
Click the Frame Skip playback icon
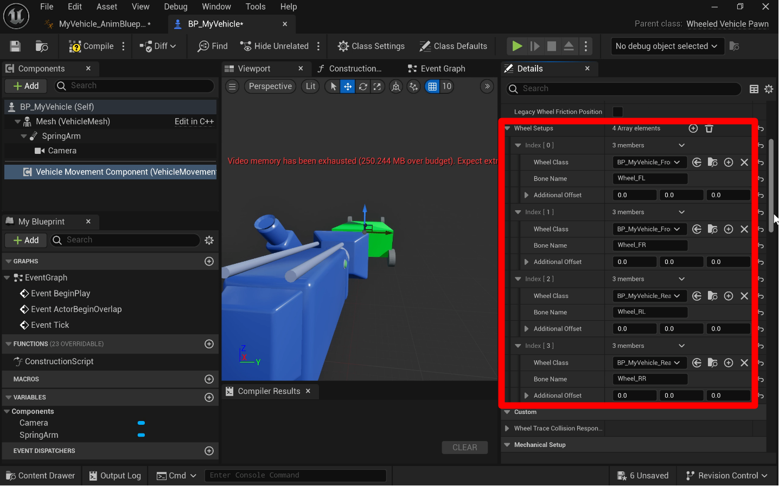[x=535, y=46]
